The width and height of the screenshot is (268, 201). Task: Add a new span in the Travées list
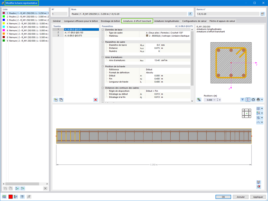tap(56, 100)
